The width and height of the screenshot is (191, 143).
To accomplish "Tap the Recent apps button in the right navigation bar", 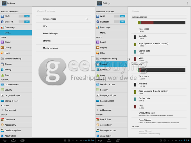I will pyautogui.click(x=118, y=140).
